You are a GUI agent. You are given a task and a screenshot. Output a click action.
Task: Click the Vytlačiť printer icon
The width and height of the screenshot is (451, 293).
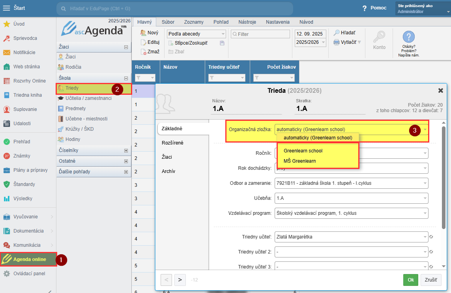pyautogui.click(x=337, y=42)
